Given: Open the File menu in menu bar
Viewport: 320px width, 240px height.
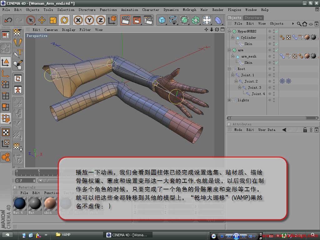Looking at the screenshot, I should coord(6,10).
